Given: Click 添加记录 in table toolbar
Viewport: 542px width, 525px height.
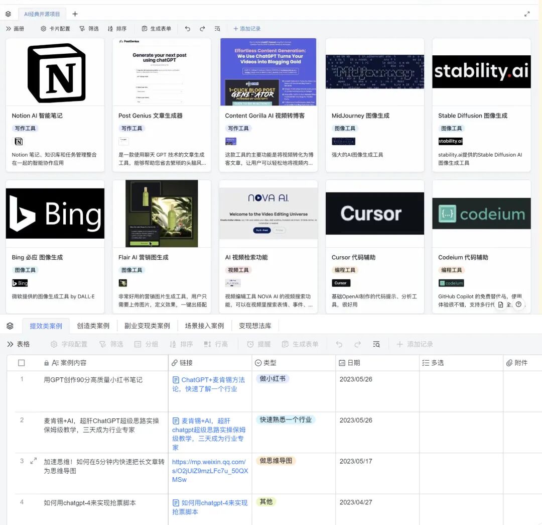Looking at the screenshot, I should click(415, 344).
